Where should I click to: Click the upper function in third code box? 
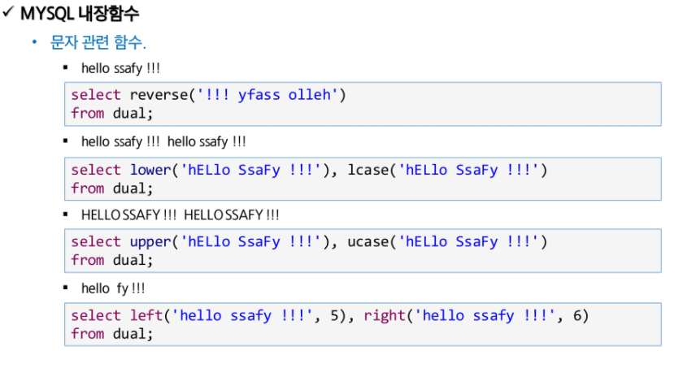(150, 242)
